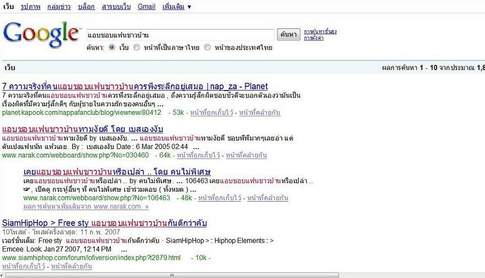
Task: Click URL text 'www.siamhiphop.com/forum/lofiversion/index.php?t2879.html'
Action: click(91, 258)
